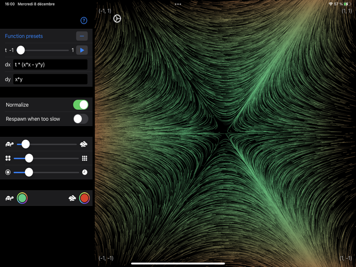Open the red fast color picker
Image resolution: width=356 pixels, height=267 pixels.
click(84, 198)
